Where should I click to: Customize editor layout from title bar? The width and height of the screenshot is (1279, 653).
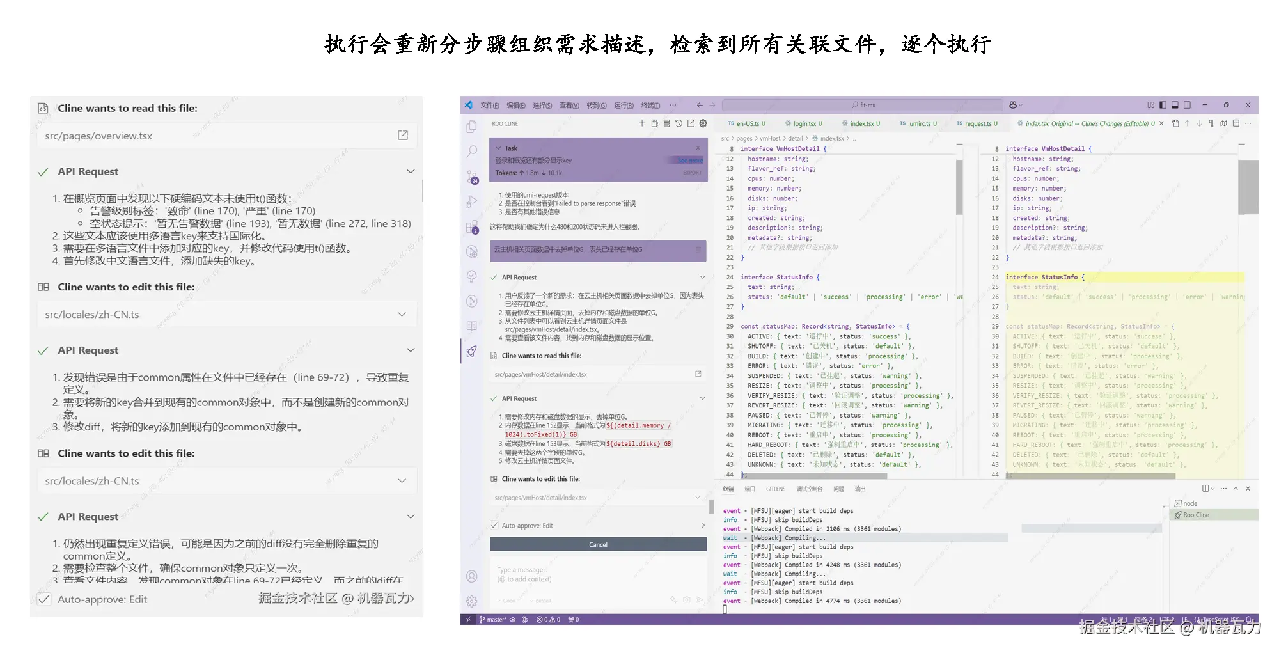click(x=1151, y=105)
